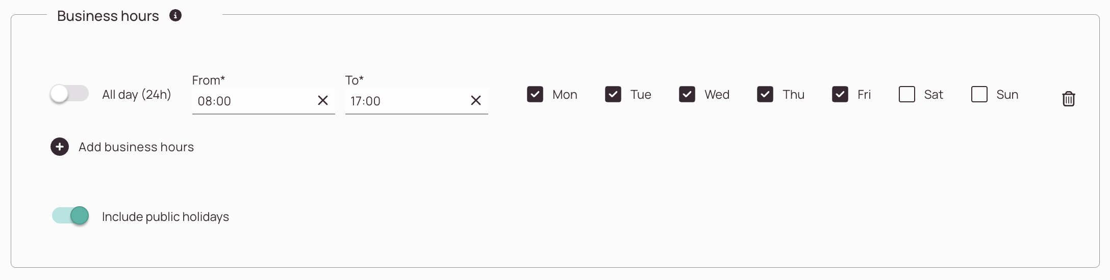Image resolution: width=1110 pixels, height=280 pixels.
Task: Click the All day (24h) label
Action: 137,95
